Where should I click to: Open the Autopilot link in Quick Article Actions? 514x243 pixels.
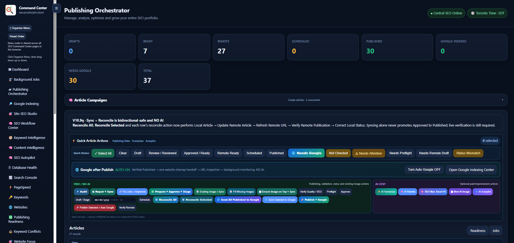coord(151,141)
